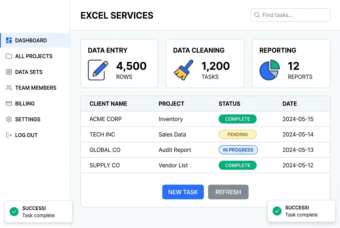This screenshot has height=228, width=340.
Task: Select the pencil icon on Data Entry card
Action: click(x=98, y=70)
